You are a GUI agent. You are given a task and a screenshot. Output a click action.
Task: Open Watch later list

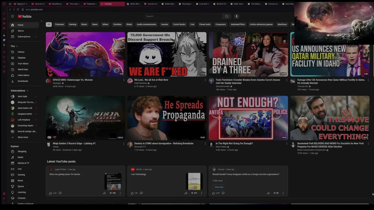24,69
